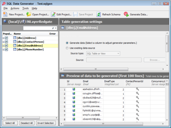Open Project folder icon in toolbar
This screenshot has height=128, width=171.
pos(29,14)
